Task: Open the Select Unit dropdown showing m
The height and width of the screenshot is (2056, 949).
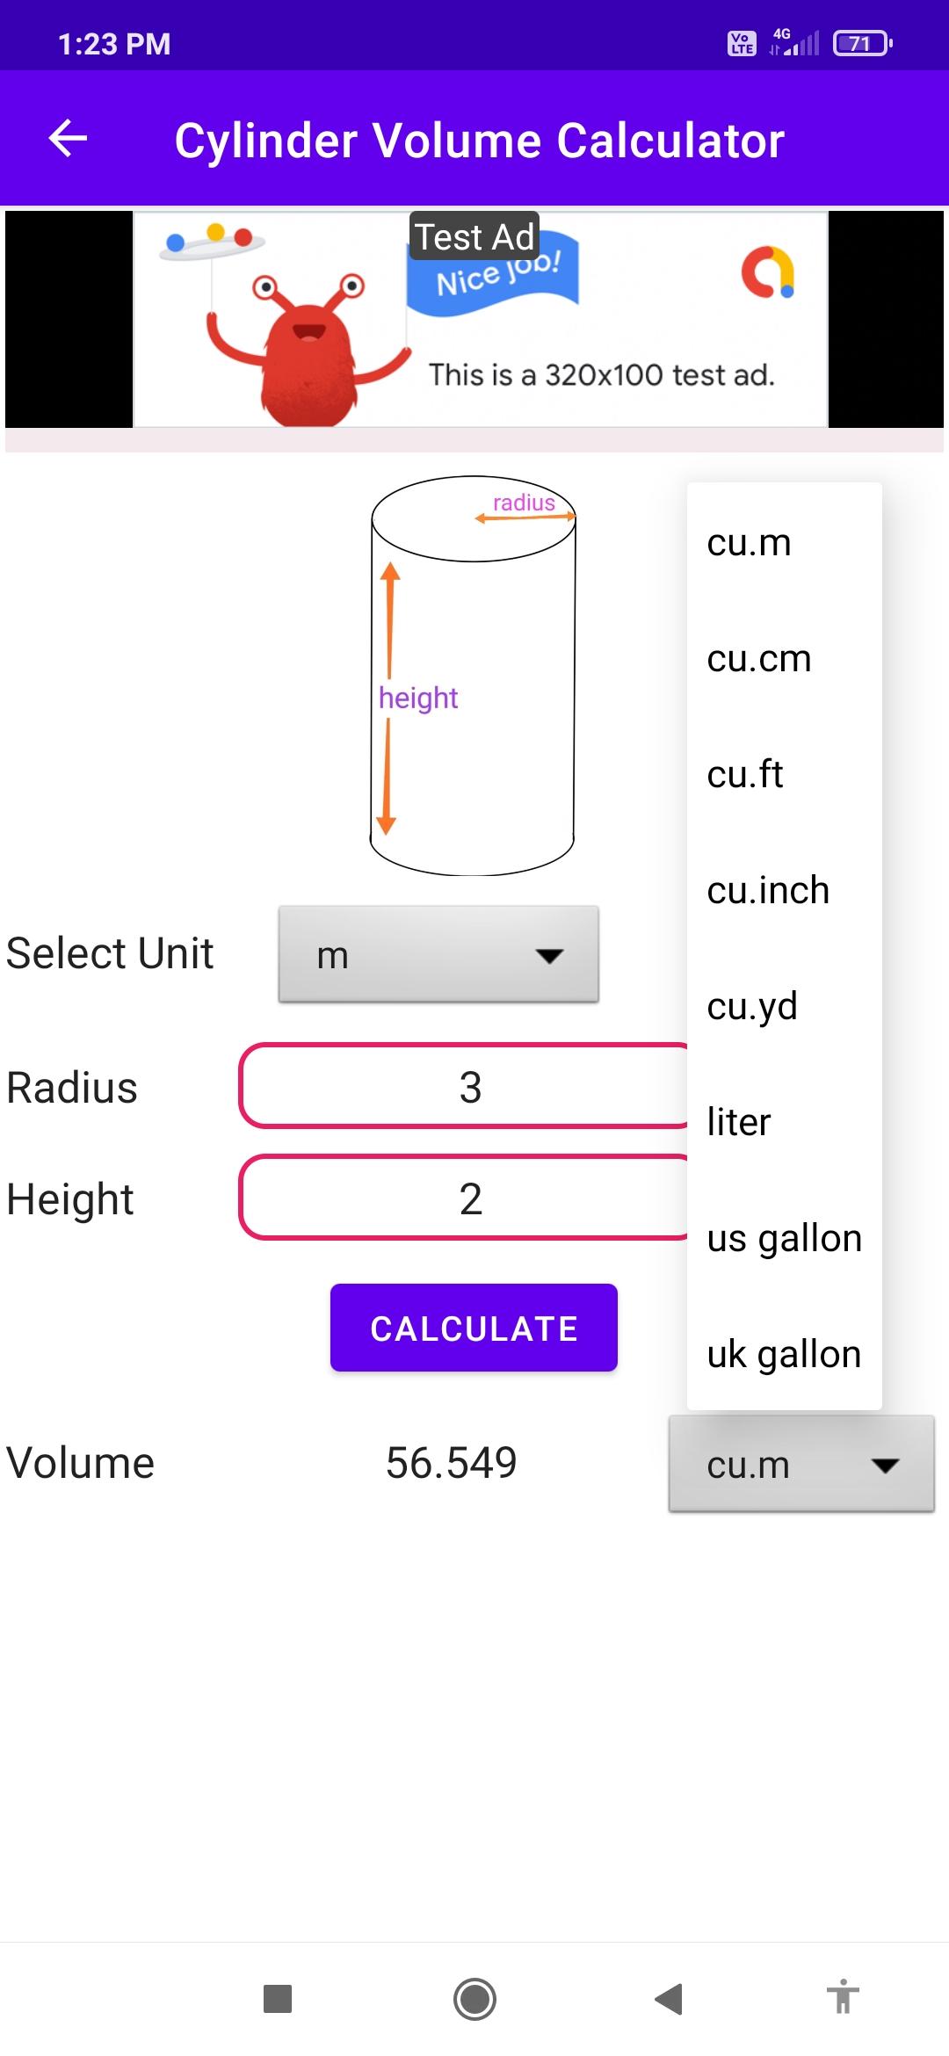Action: 438,954
